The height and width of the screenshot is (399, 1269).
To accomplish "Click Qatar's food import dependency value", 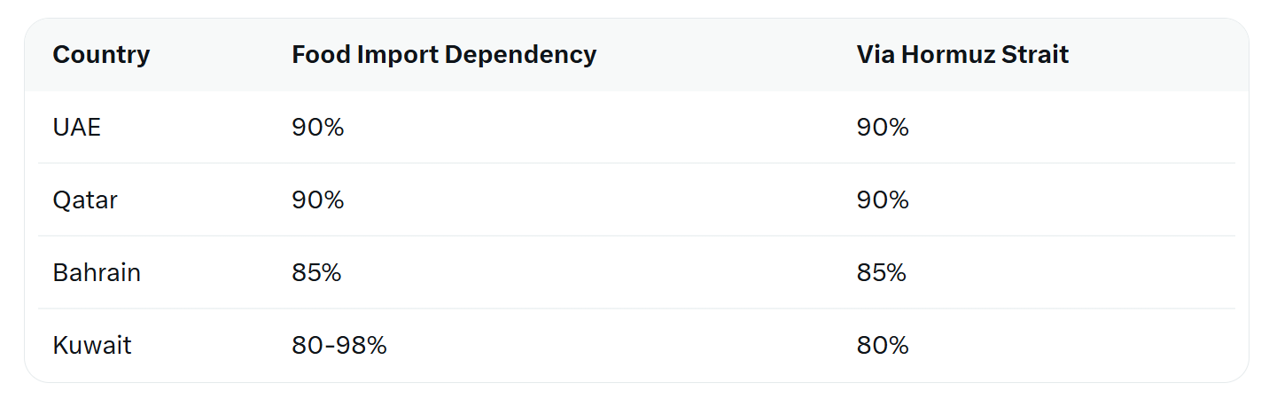I will [317, 200].
